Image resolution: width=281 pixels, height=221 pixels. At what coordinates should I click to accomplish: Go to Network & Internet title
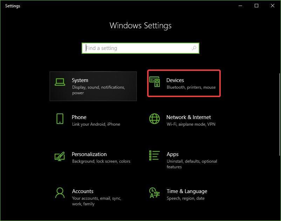pos(189,117)
